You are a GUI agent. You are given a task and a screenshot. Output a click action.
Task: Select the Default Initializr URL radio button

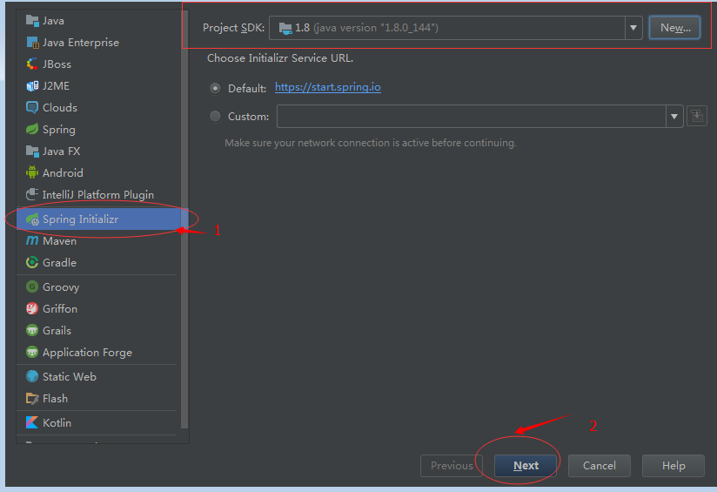click(215, 88)
